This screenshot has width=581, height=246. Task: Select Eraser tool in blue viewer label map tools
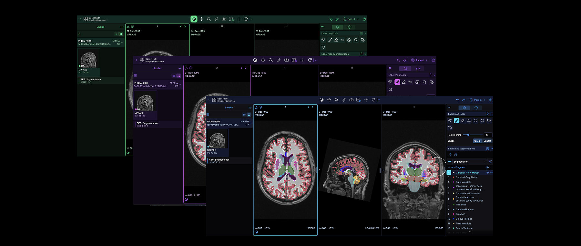click(463, 121)
